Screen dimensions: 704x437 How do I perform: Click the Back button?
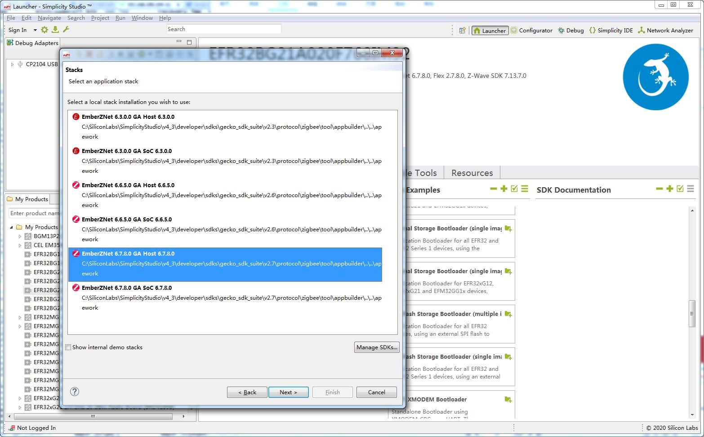247,392
